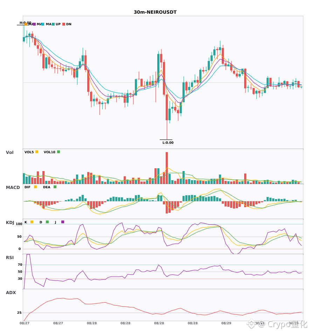Click the VOL10 legend text
The height and width of the screenshot is (333, 310).
click(x=49, y=152)
